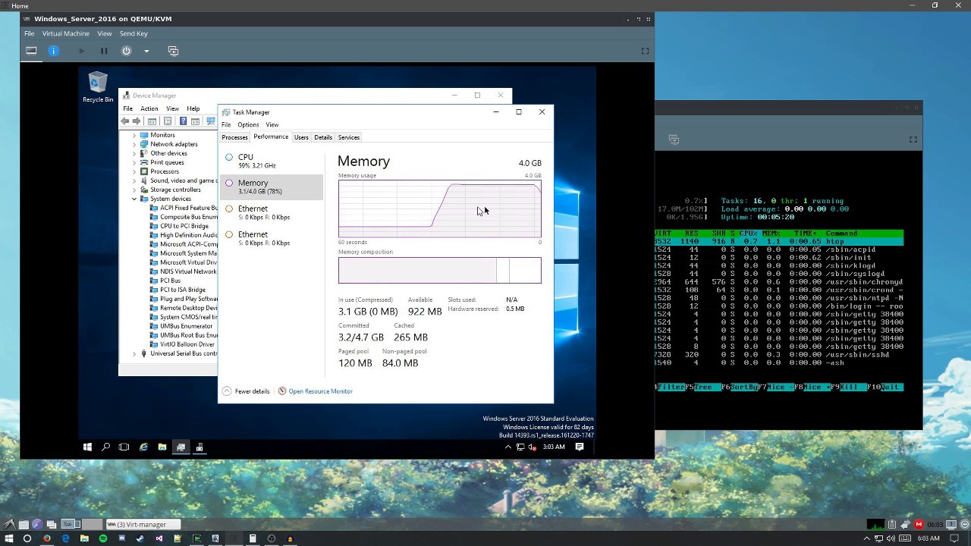Open the virt-manager File menu
This screenshot has width=971, height=546.
(29, 33)
